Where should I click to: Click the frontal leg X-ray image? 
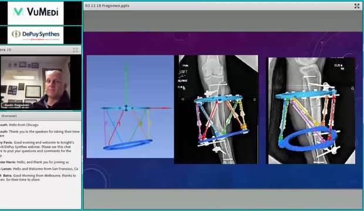tap(216, 110)
